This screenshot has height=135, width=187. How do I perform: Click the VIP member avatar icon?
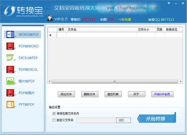point(50,18)
